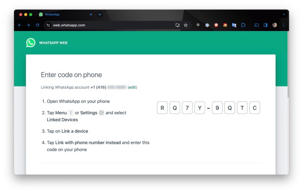Expand the tab search chevron dropdown
This screenshot has width=303, height=193.
[284, 14]
